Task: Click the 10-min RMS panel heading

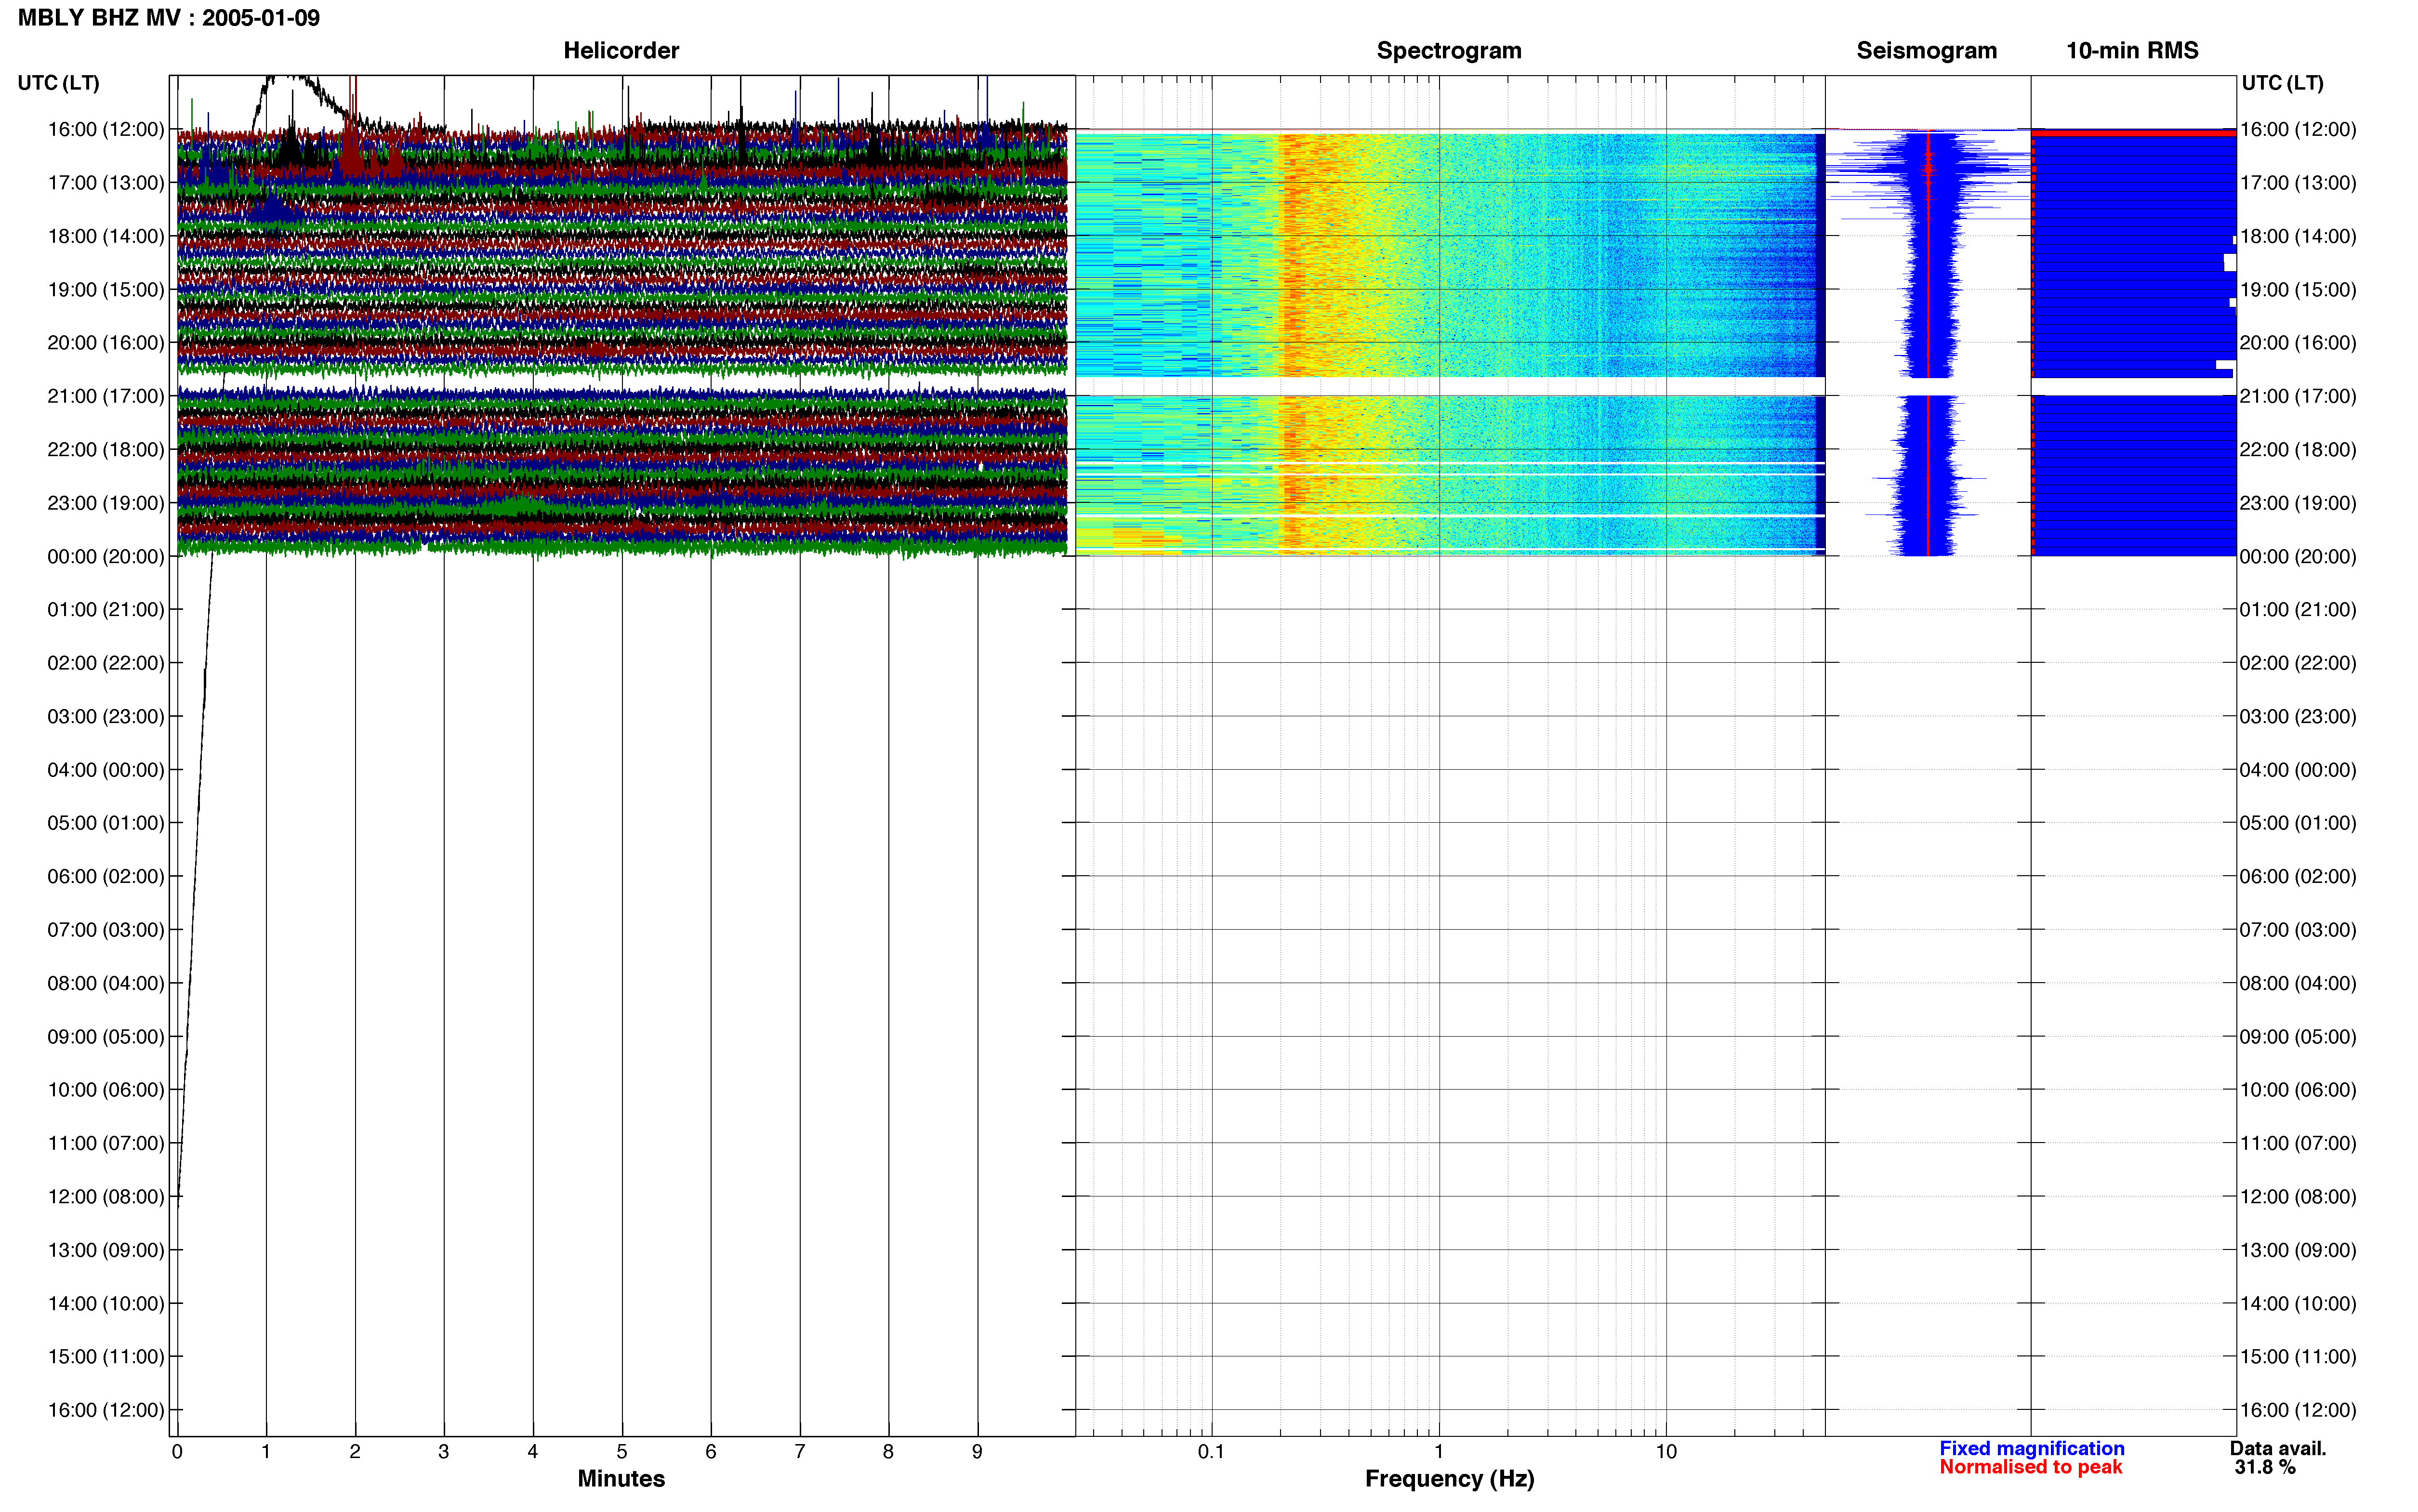Action: coord(2132,51)
